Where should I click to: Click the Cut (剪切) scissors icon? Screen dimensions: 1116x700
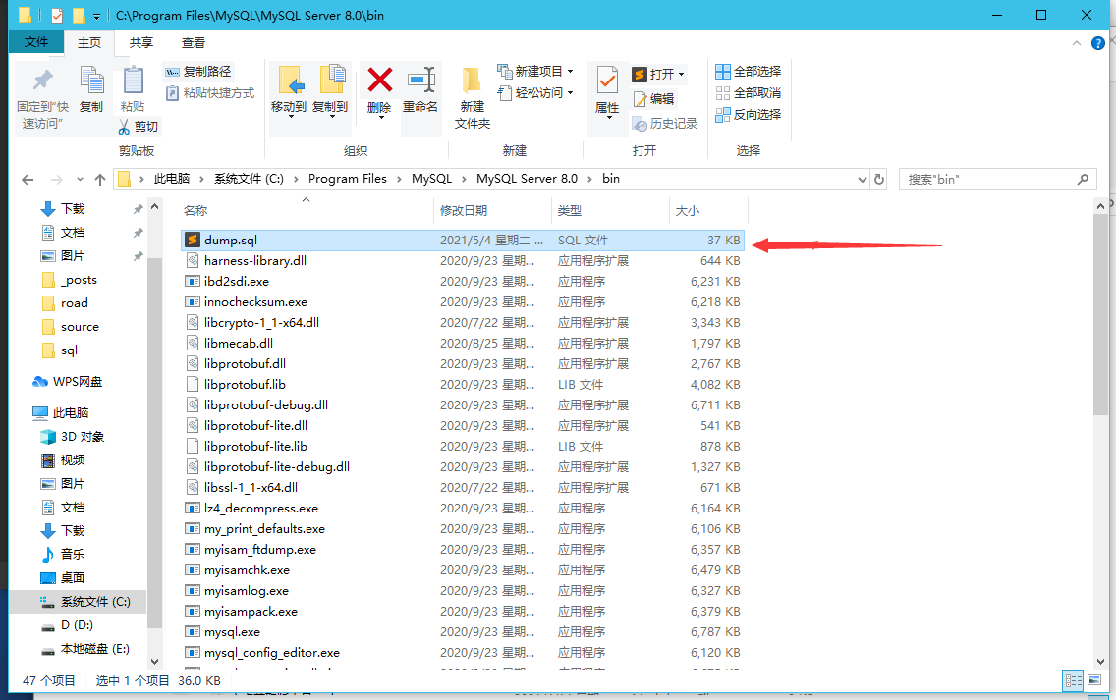pyautogui.click(x=125, y=127)
